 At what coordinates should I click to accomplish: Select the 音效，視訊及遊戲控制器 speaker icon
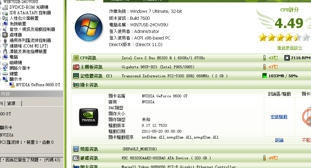pyautogui.click(x=5, y=29)
